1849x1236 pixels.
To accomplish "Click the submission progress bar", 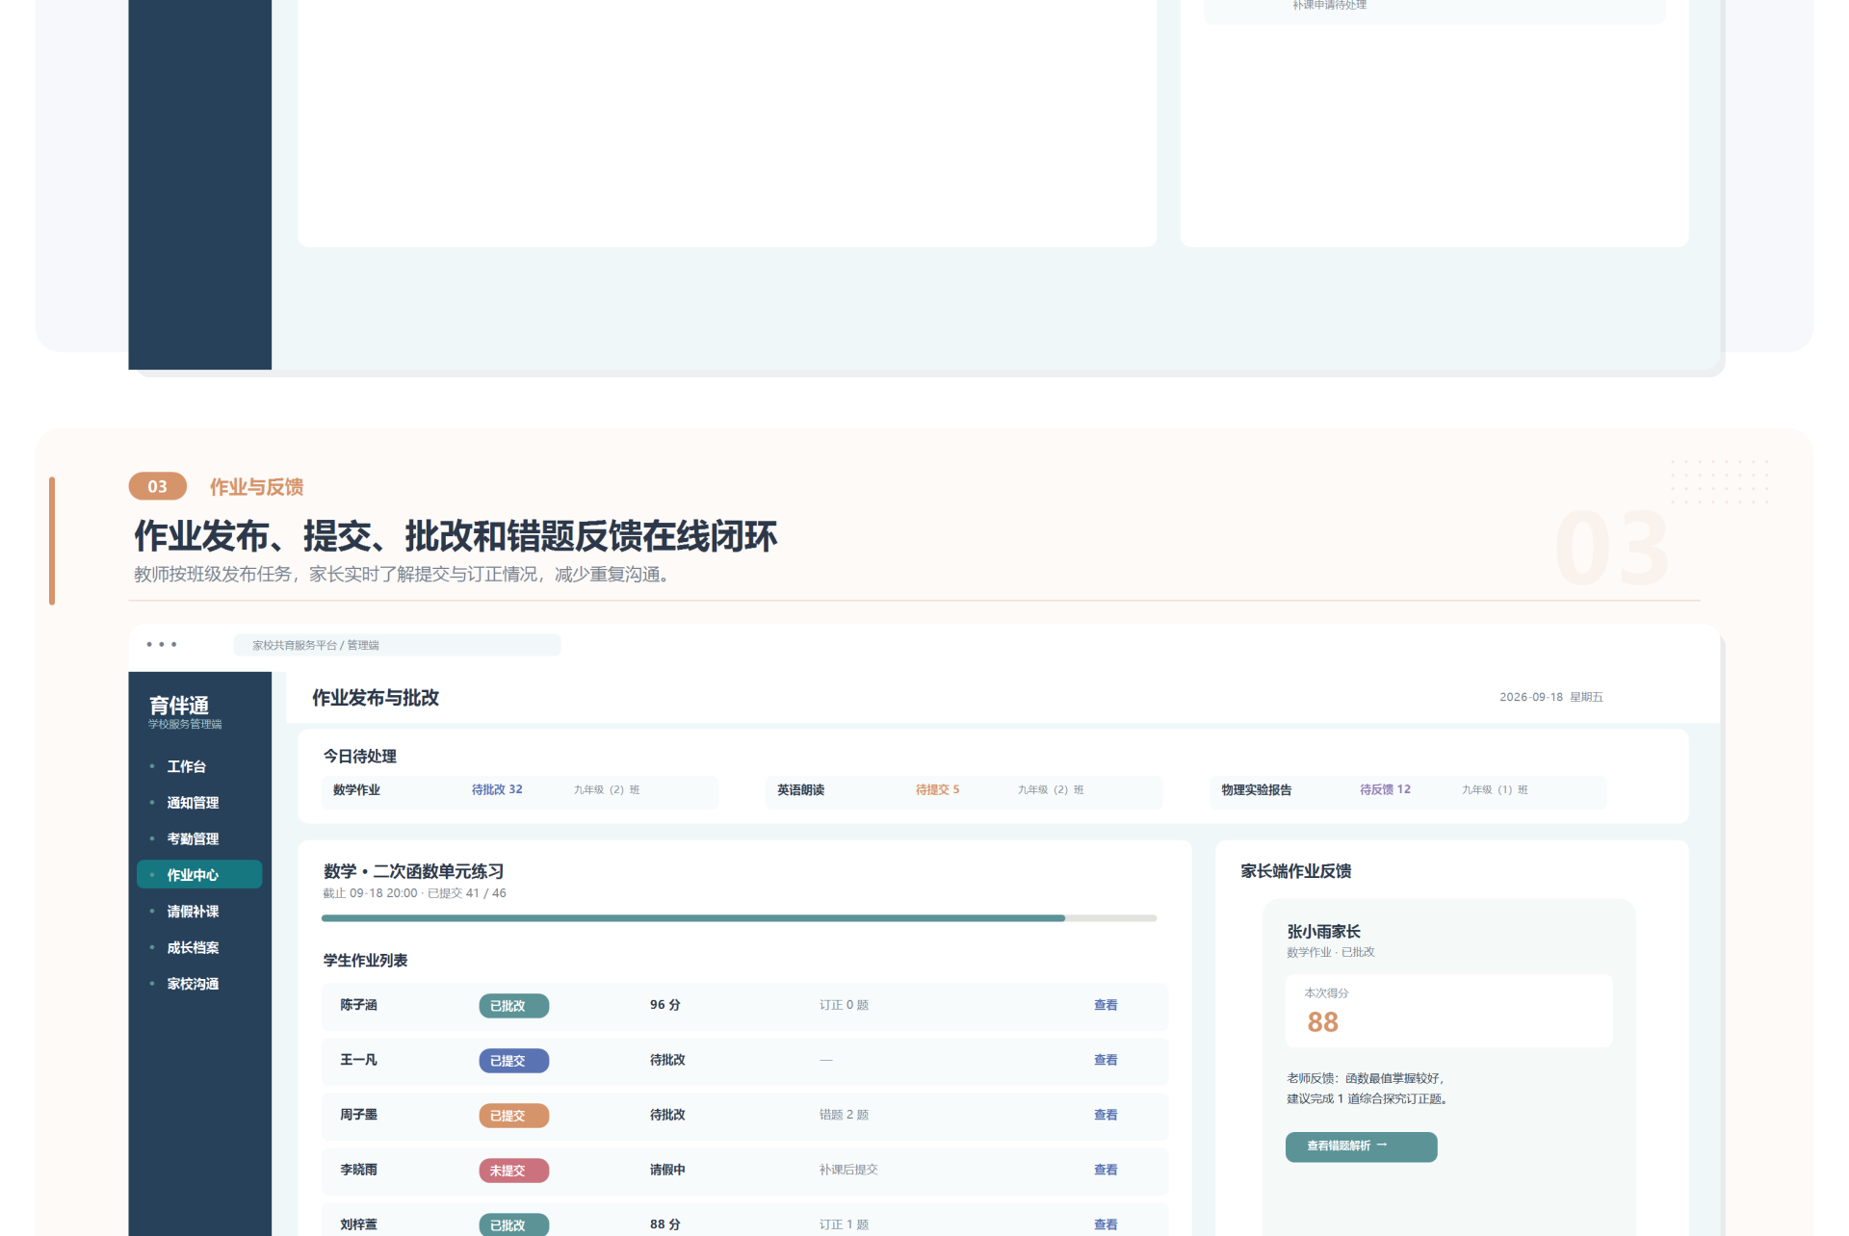I will 739,918.
